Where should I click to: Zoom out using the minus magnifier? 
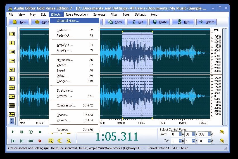(x=222, y=141)
